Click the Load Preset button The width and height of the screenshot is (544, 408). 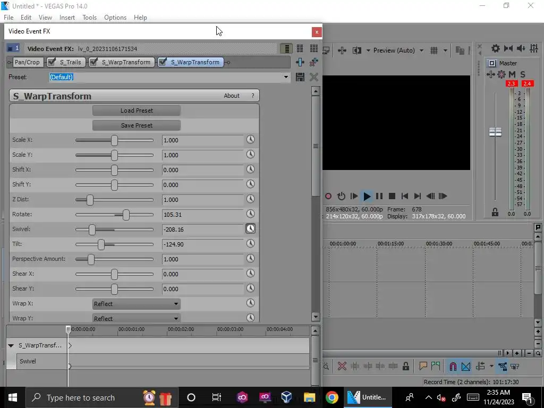137,110
